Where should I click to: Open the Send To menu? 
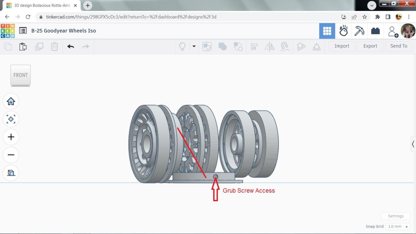click(399, 46)
